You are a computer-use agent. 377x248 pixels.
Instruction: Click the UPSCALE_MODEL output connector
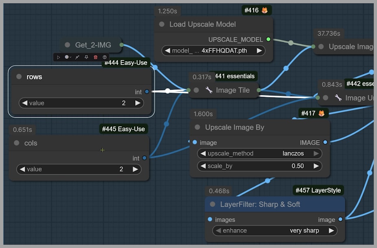268,39
